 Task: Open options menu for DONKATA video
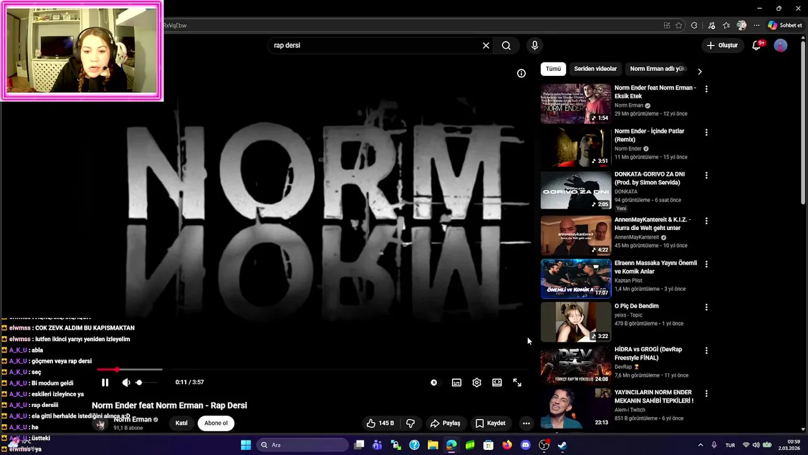pyautogui.click(x=706, y=176)
